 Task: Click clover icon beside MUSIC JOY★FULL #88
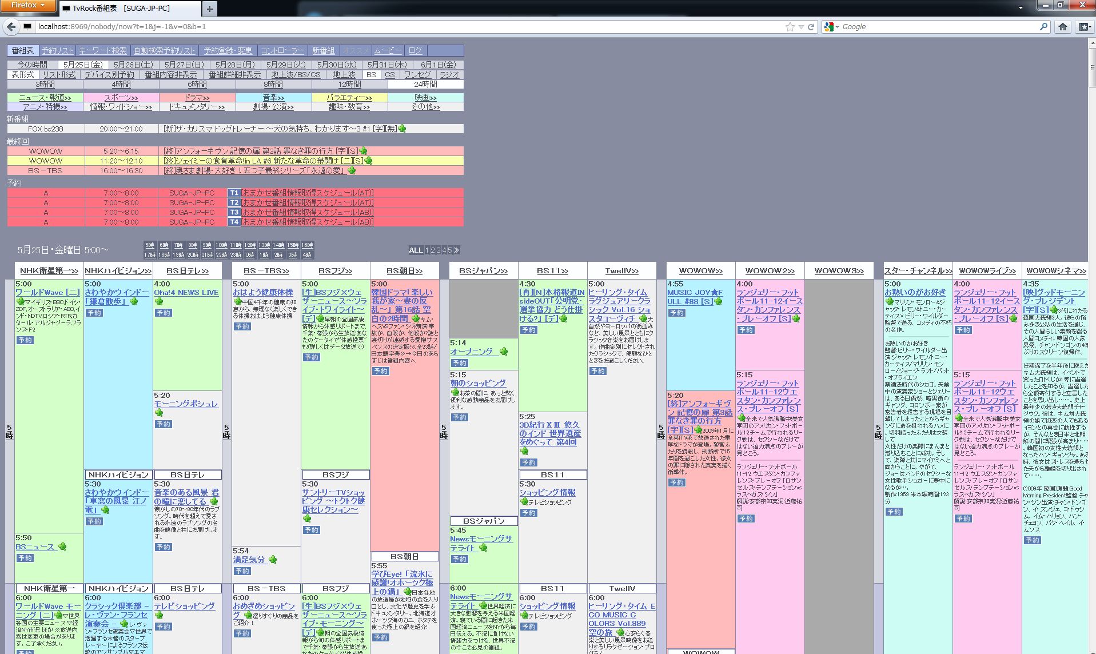(718, 301)
